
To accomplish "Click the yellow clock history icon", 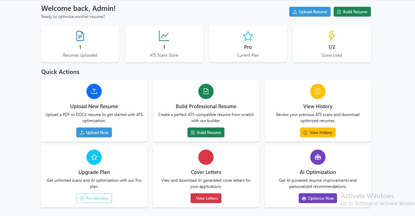I will [x=318, y=91].
